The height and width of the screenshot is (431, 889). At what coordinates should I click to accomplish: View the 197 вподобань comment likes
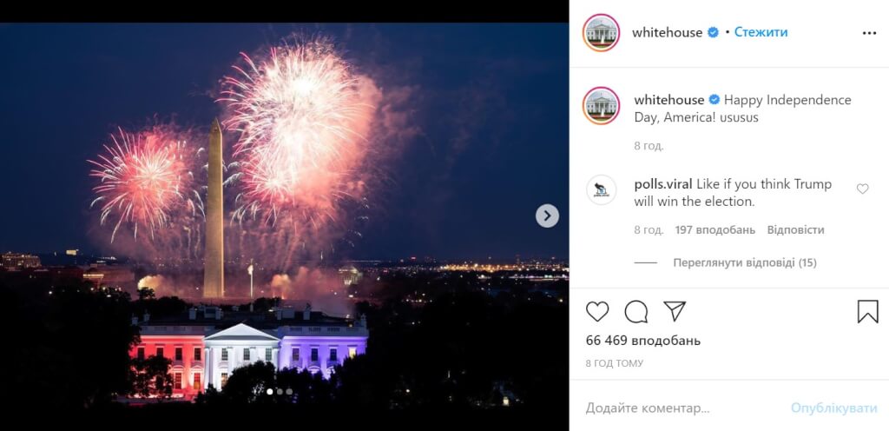pyautogui.click(x=715, y=229)
